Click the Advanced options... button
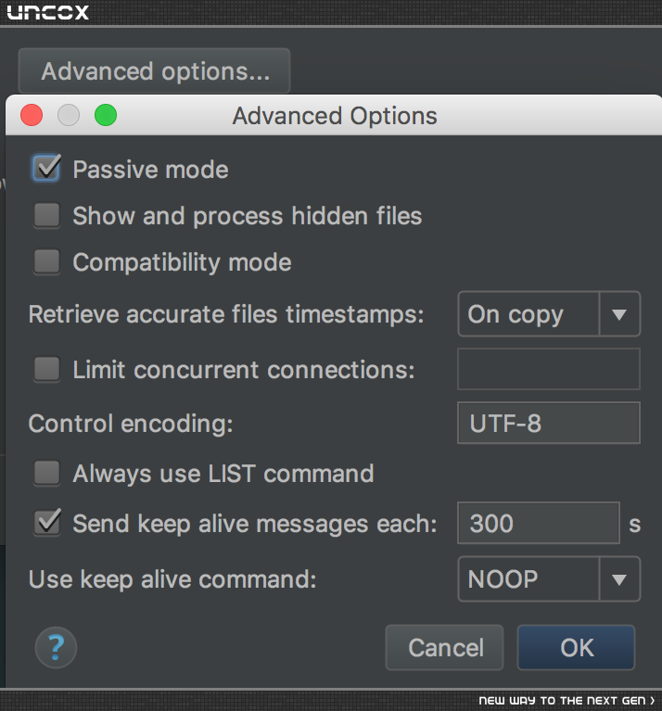The height and width of the screenshot is (711, 662). click(154, 70)
